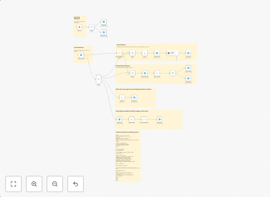This screenshot has width=270, height=197.
Task: Click the fit-to-view button
Action: (x=13, y=184)
